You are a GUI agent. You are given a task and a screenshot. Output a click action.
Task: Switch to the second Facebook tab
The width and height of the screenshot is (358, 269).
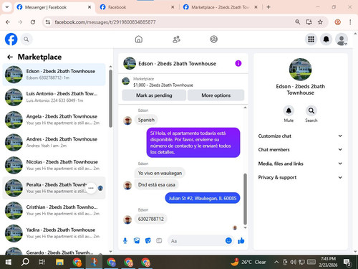coord(137,7)
